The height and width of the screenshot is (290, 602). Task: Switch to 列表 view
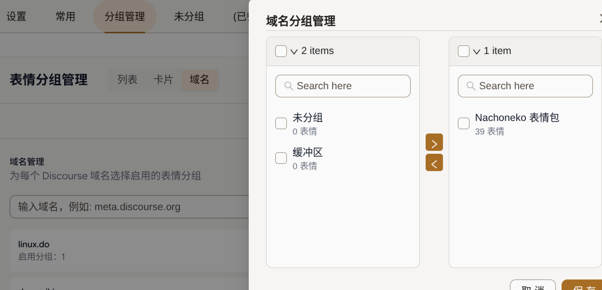pos(128,80)
